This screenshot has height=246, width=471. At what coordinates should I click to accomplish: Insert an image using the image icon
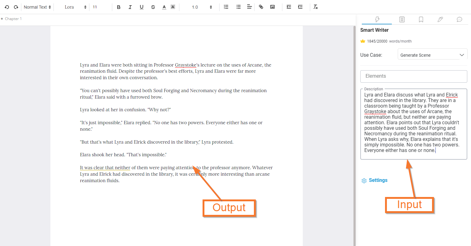(272, 7)
